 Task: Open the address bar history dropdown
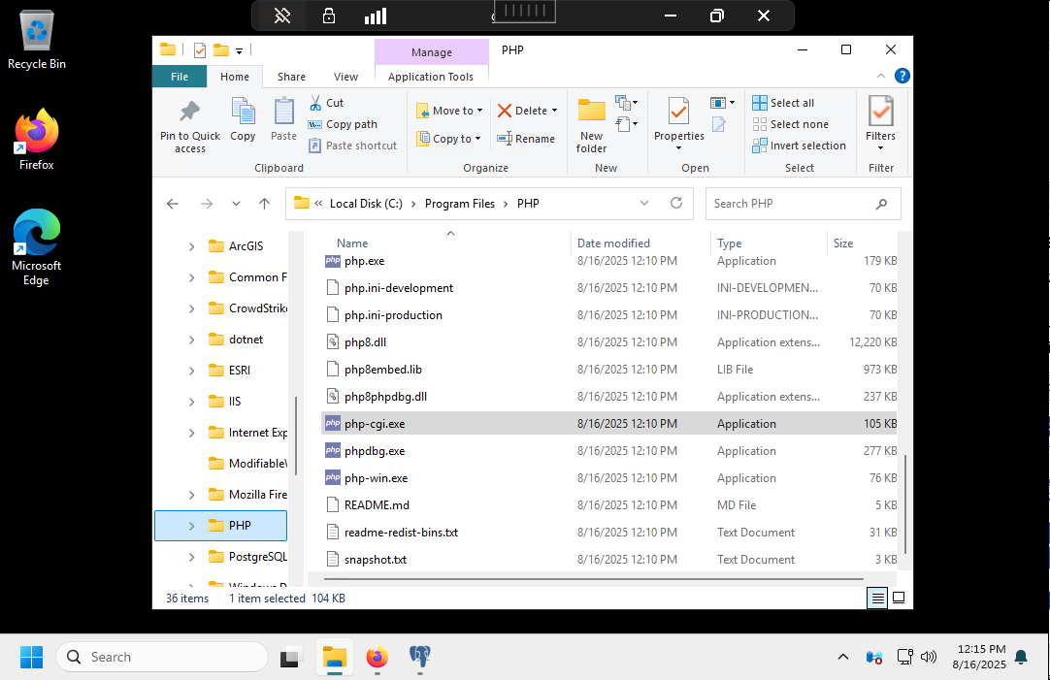click(644, 204)
